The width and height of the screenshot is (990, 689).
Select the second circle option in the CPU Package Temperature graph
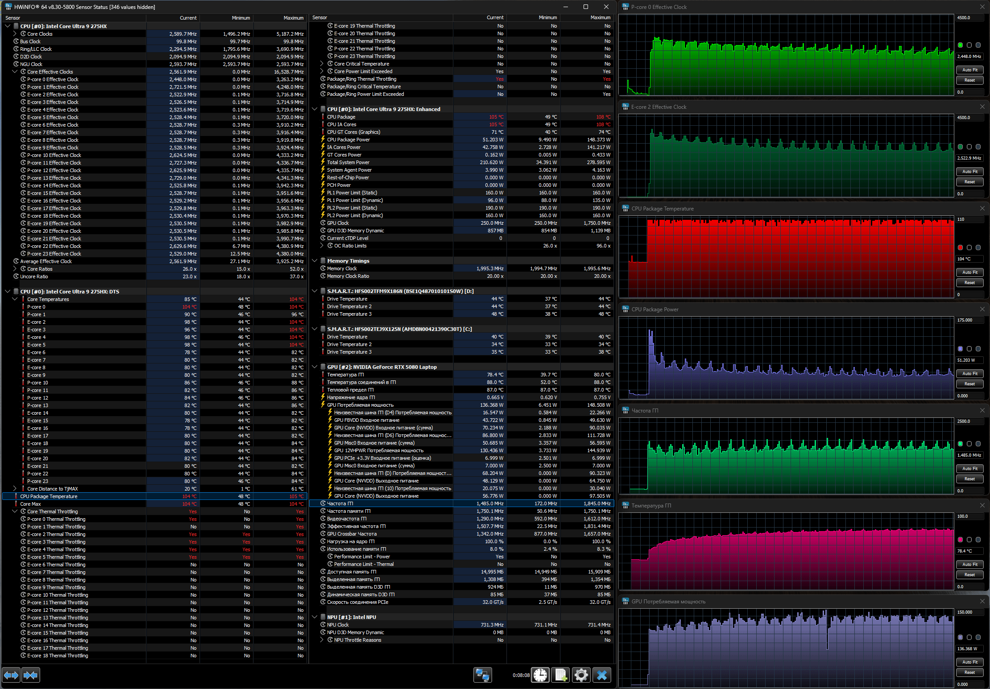click(x=969, y=248)
